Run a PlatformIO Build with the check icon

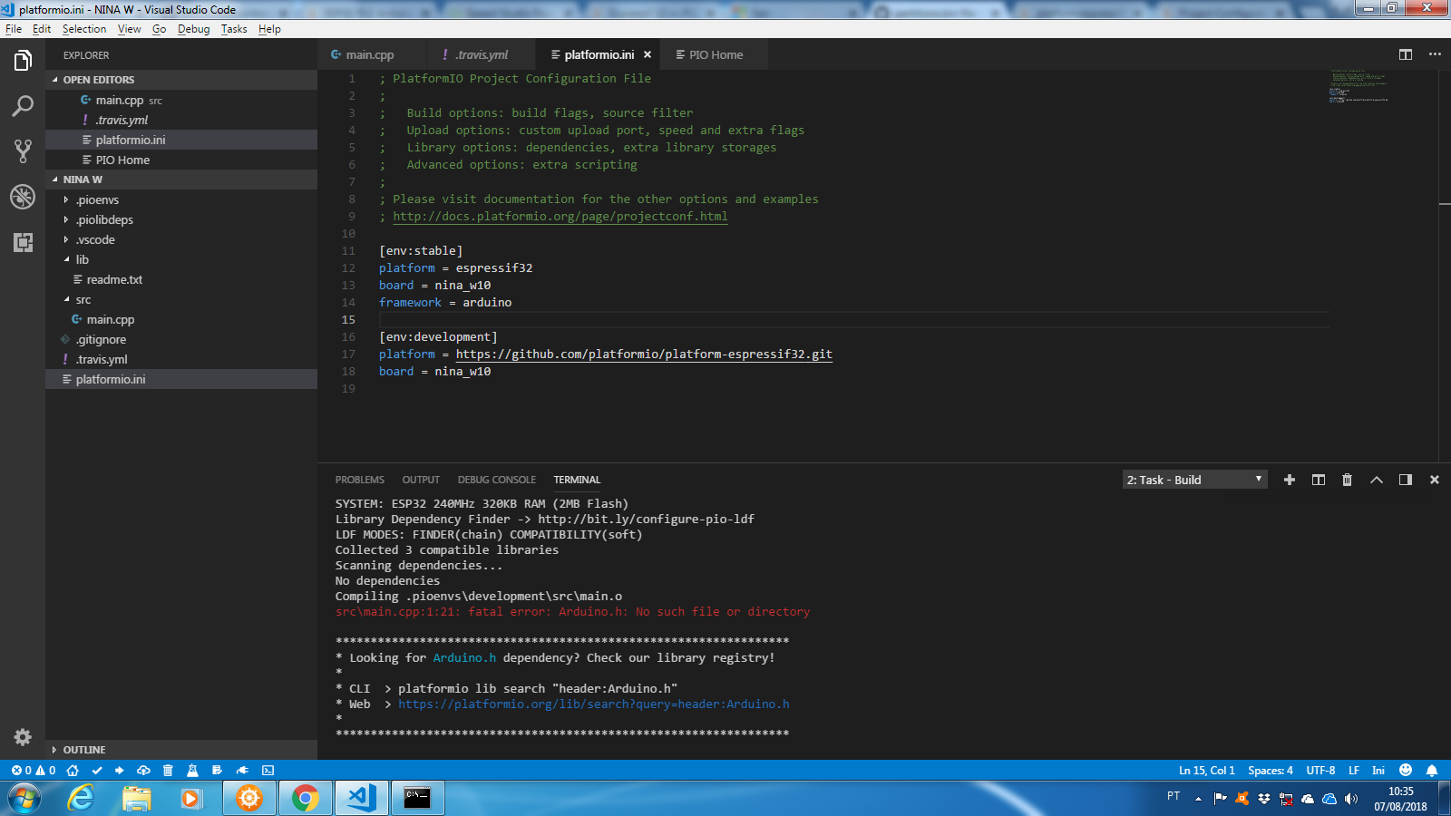97,771
